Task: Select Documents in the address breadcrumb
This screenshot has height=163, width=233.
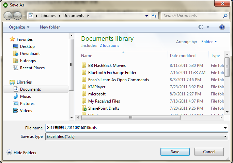Action: click(x=74, y=16)
